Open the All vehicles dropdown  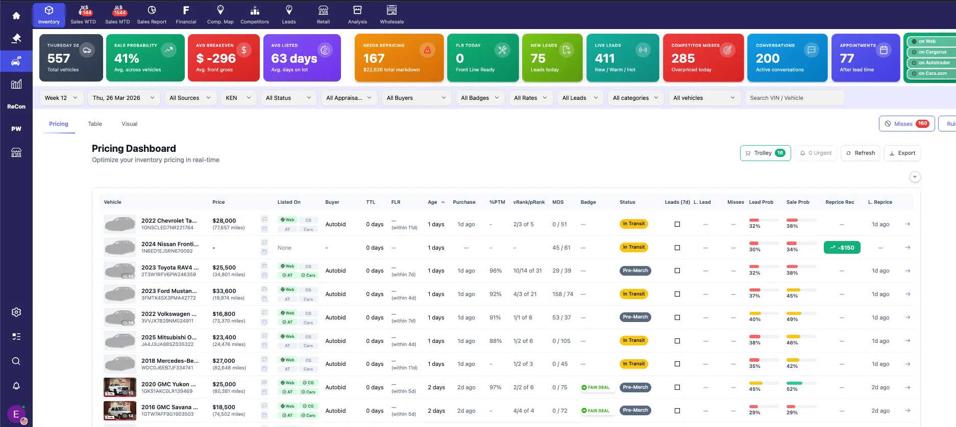(x=704, y=98)
